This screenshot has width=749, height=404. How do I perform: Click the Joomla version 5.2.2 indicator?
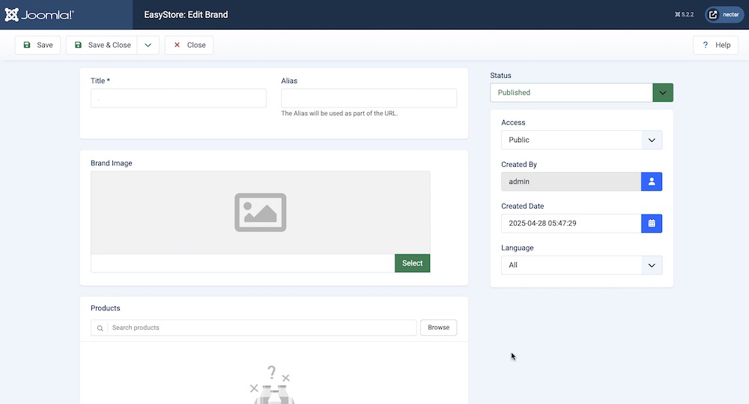tap(683, 14)
